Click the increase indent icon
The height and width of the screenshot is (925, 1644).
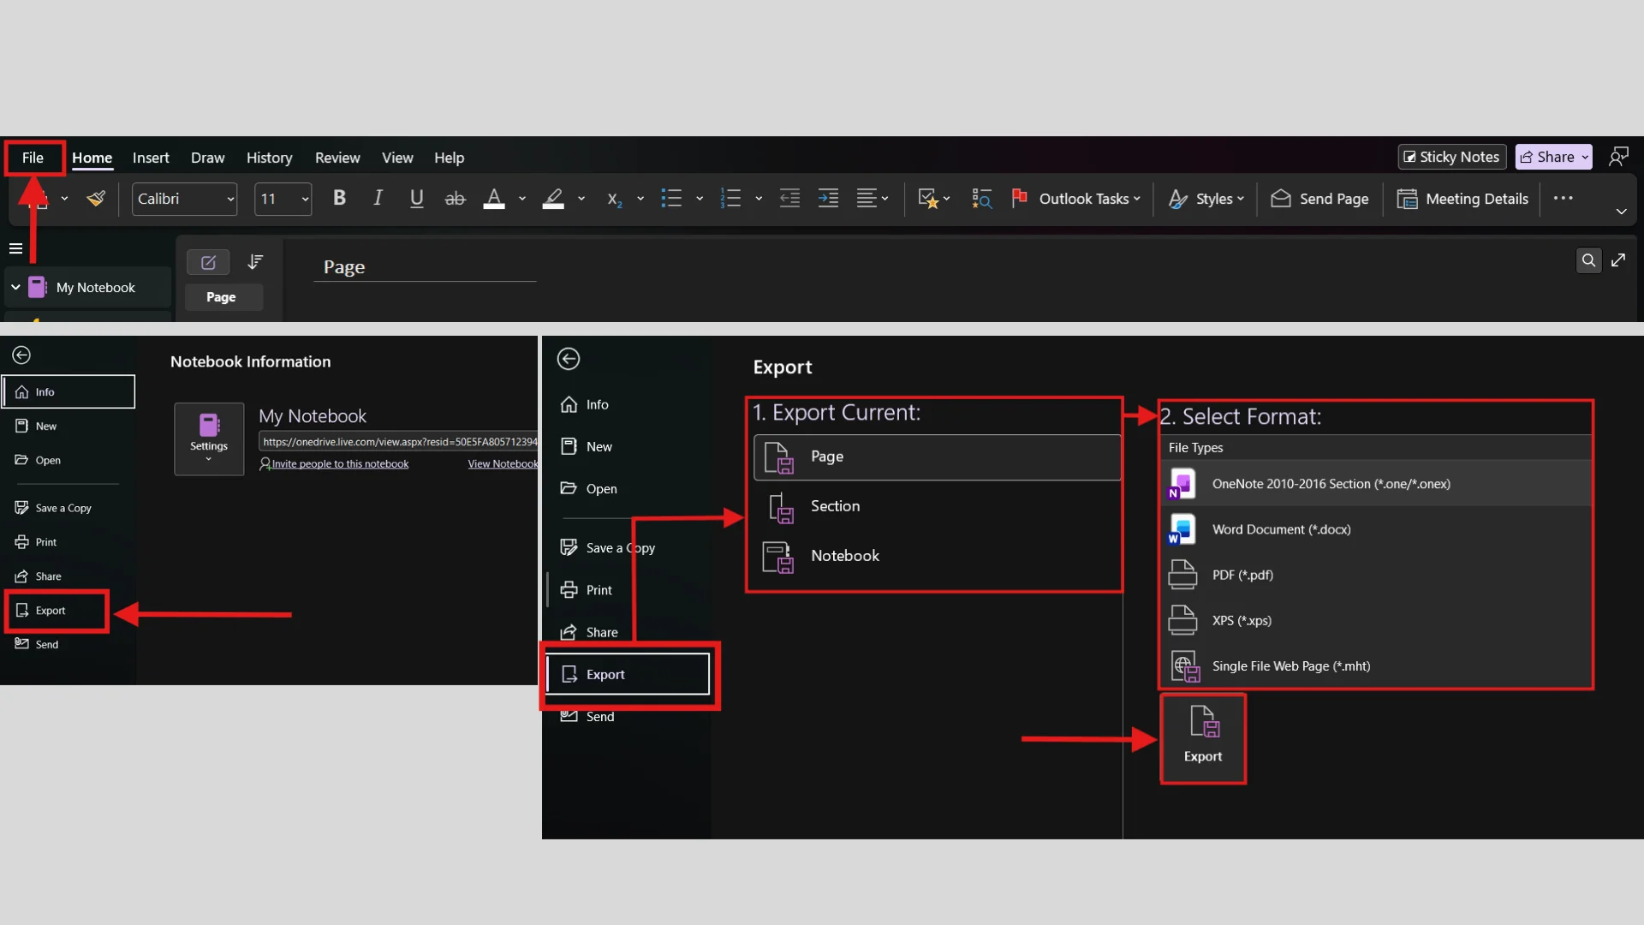(828, 199)
